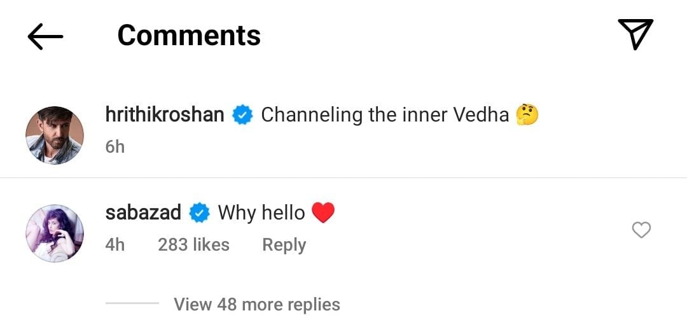Image resolution: width=687 pixels, height=327 pixels.
Task: Tap the sabazad username
Action: click(143, 212)
